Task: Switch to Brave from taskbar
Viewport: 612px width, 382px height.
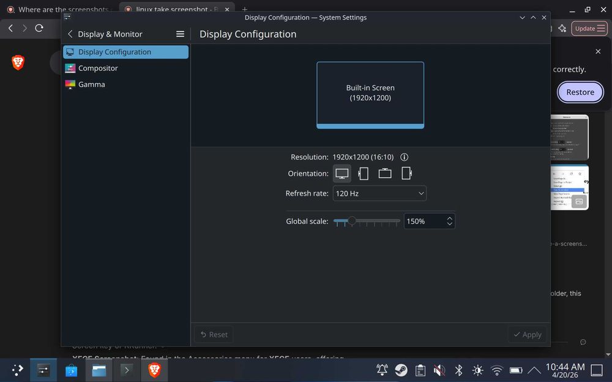Action: (155, 370)
